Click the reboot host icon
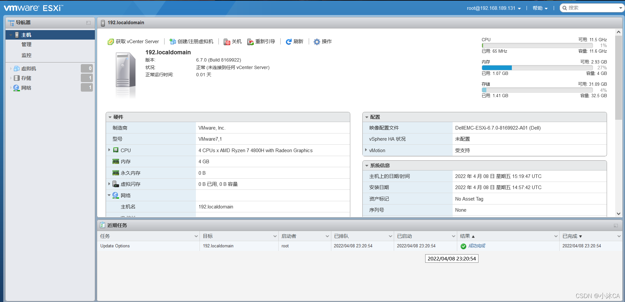625x302 pixels. coord(251,42)
